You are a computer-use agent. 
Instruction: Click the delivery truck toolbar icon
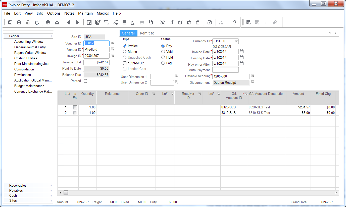coord(116,22)
